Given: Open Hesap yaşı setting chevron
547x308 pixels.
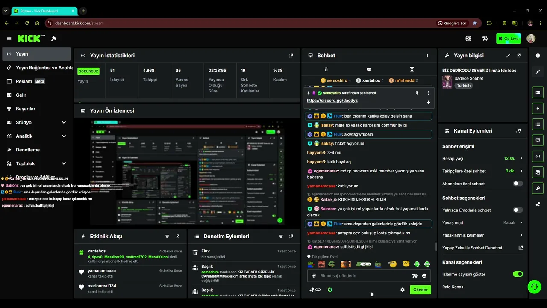Looking at the screenshot, I should 521,158.
